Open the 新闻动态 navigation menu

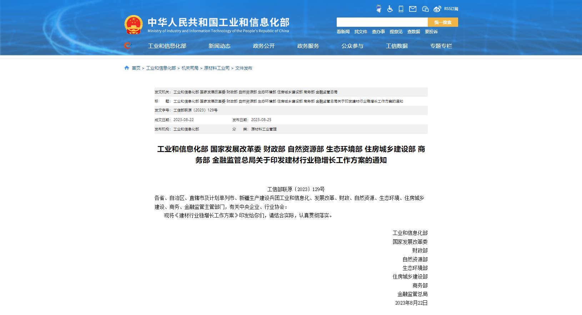(220, 46)
